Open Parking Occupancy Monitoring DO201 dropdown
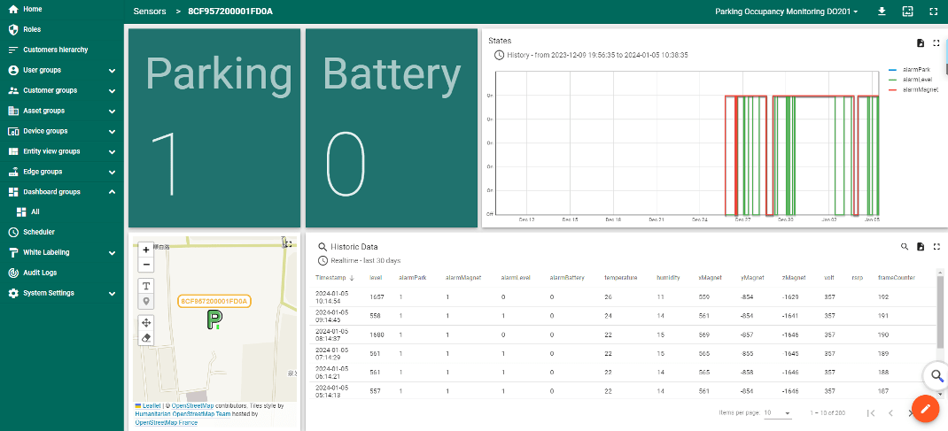This screenshot has height=431, width=948. (786, 12)
